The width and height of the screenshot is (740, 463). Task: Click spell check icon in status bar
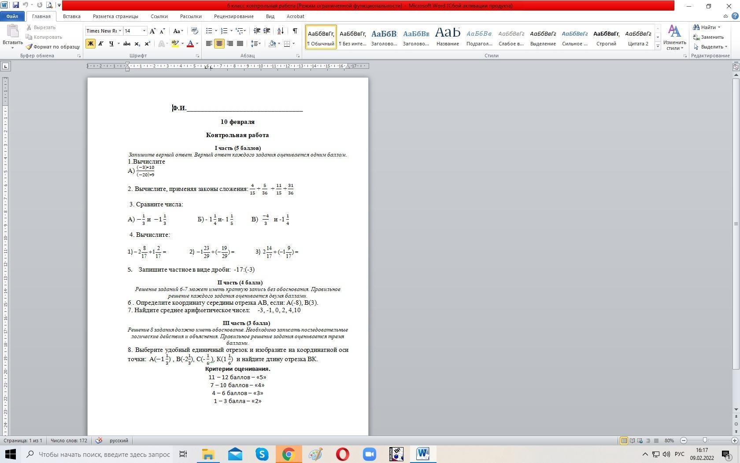coord(99,441)
